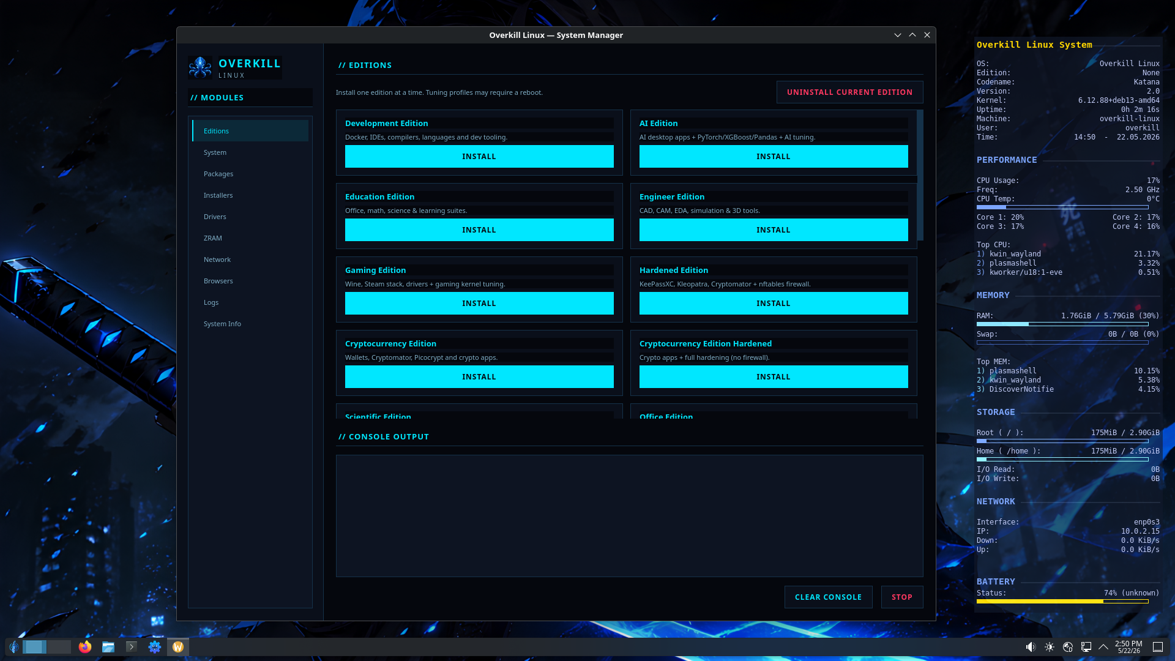Screen dimensions: 1175x661
Task: Click Uninstall Current Edition
Action: pyautogui.click(x=849, y=92)
